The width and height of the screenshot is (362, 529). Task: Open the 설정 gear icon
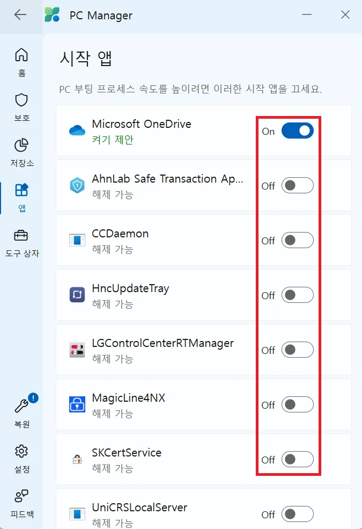click(x=21, y=451)
